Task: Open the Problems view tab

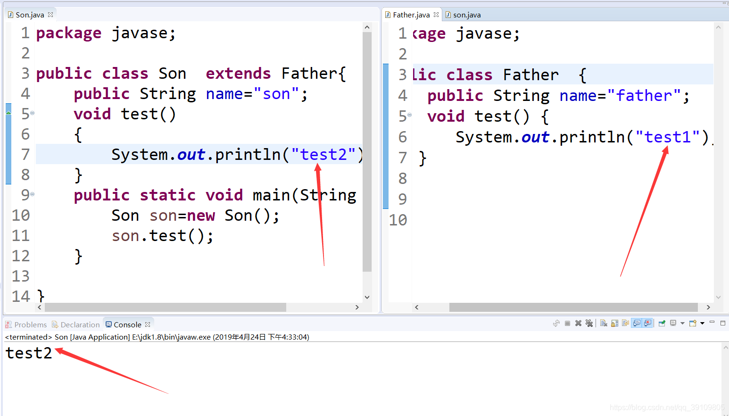Action: click(x=26, y=324)
